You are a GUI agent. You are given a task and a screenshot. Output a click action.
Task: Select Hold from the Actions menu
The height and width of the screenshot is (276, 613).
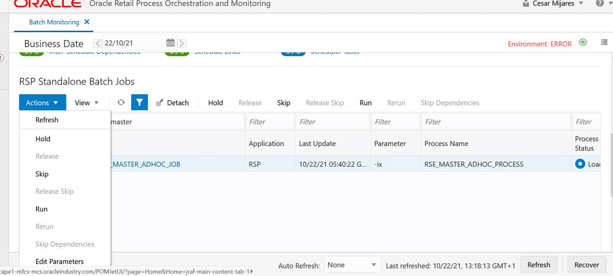click(x=65, y=139)
